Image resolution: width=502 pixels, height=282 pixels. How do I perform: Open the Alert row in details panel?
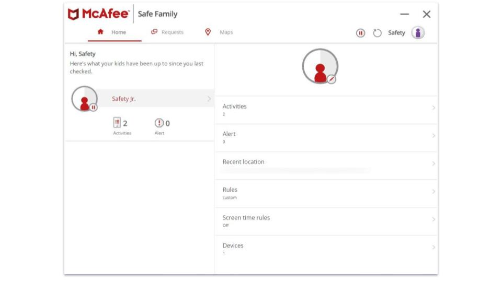326,138
